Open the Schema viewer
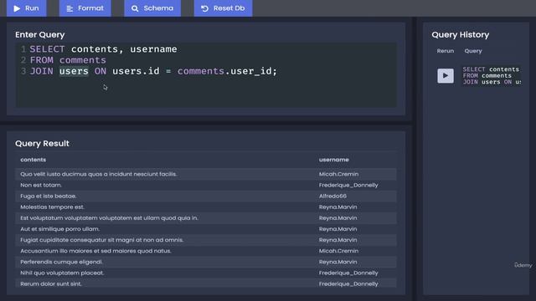 (x=152, y=8)
